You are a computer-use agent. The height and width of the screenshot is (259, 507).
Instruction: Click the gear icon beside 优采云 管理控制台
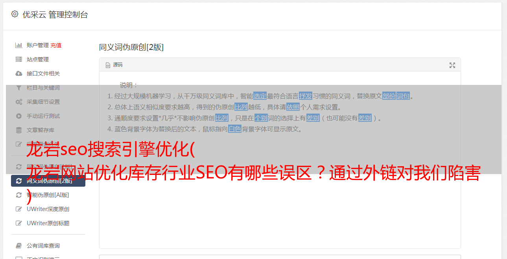pos(15,14)
